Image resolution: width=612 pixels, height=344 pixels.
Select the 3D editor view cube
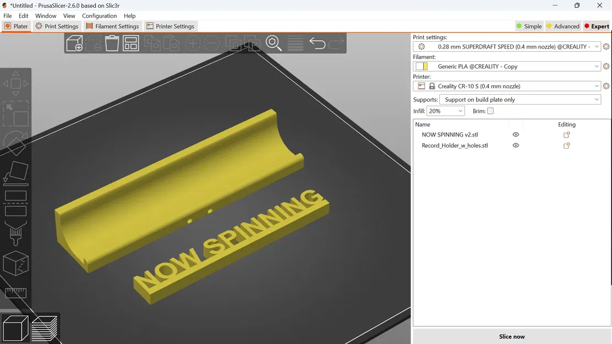click(x=16, y=328)
